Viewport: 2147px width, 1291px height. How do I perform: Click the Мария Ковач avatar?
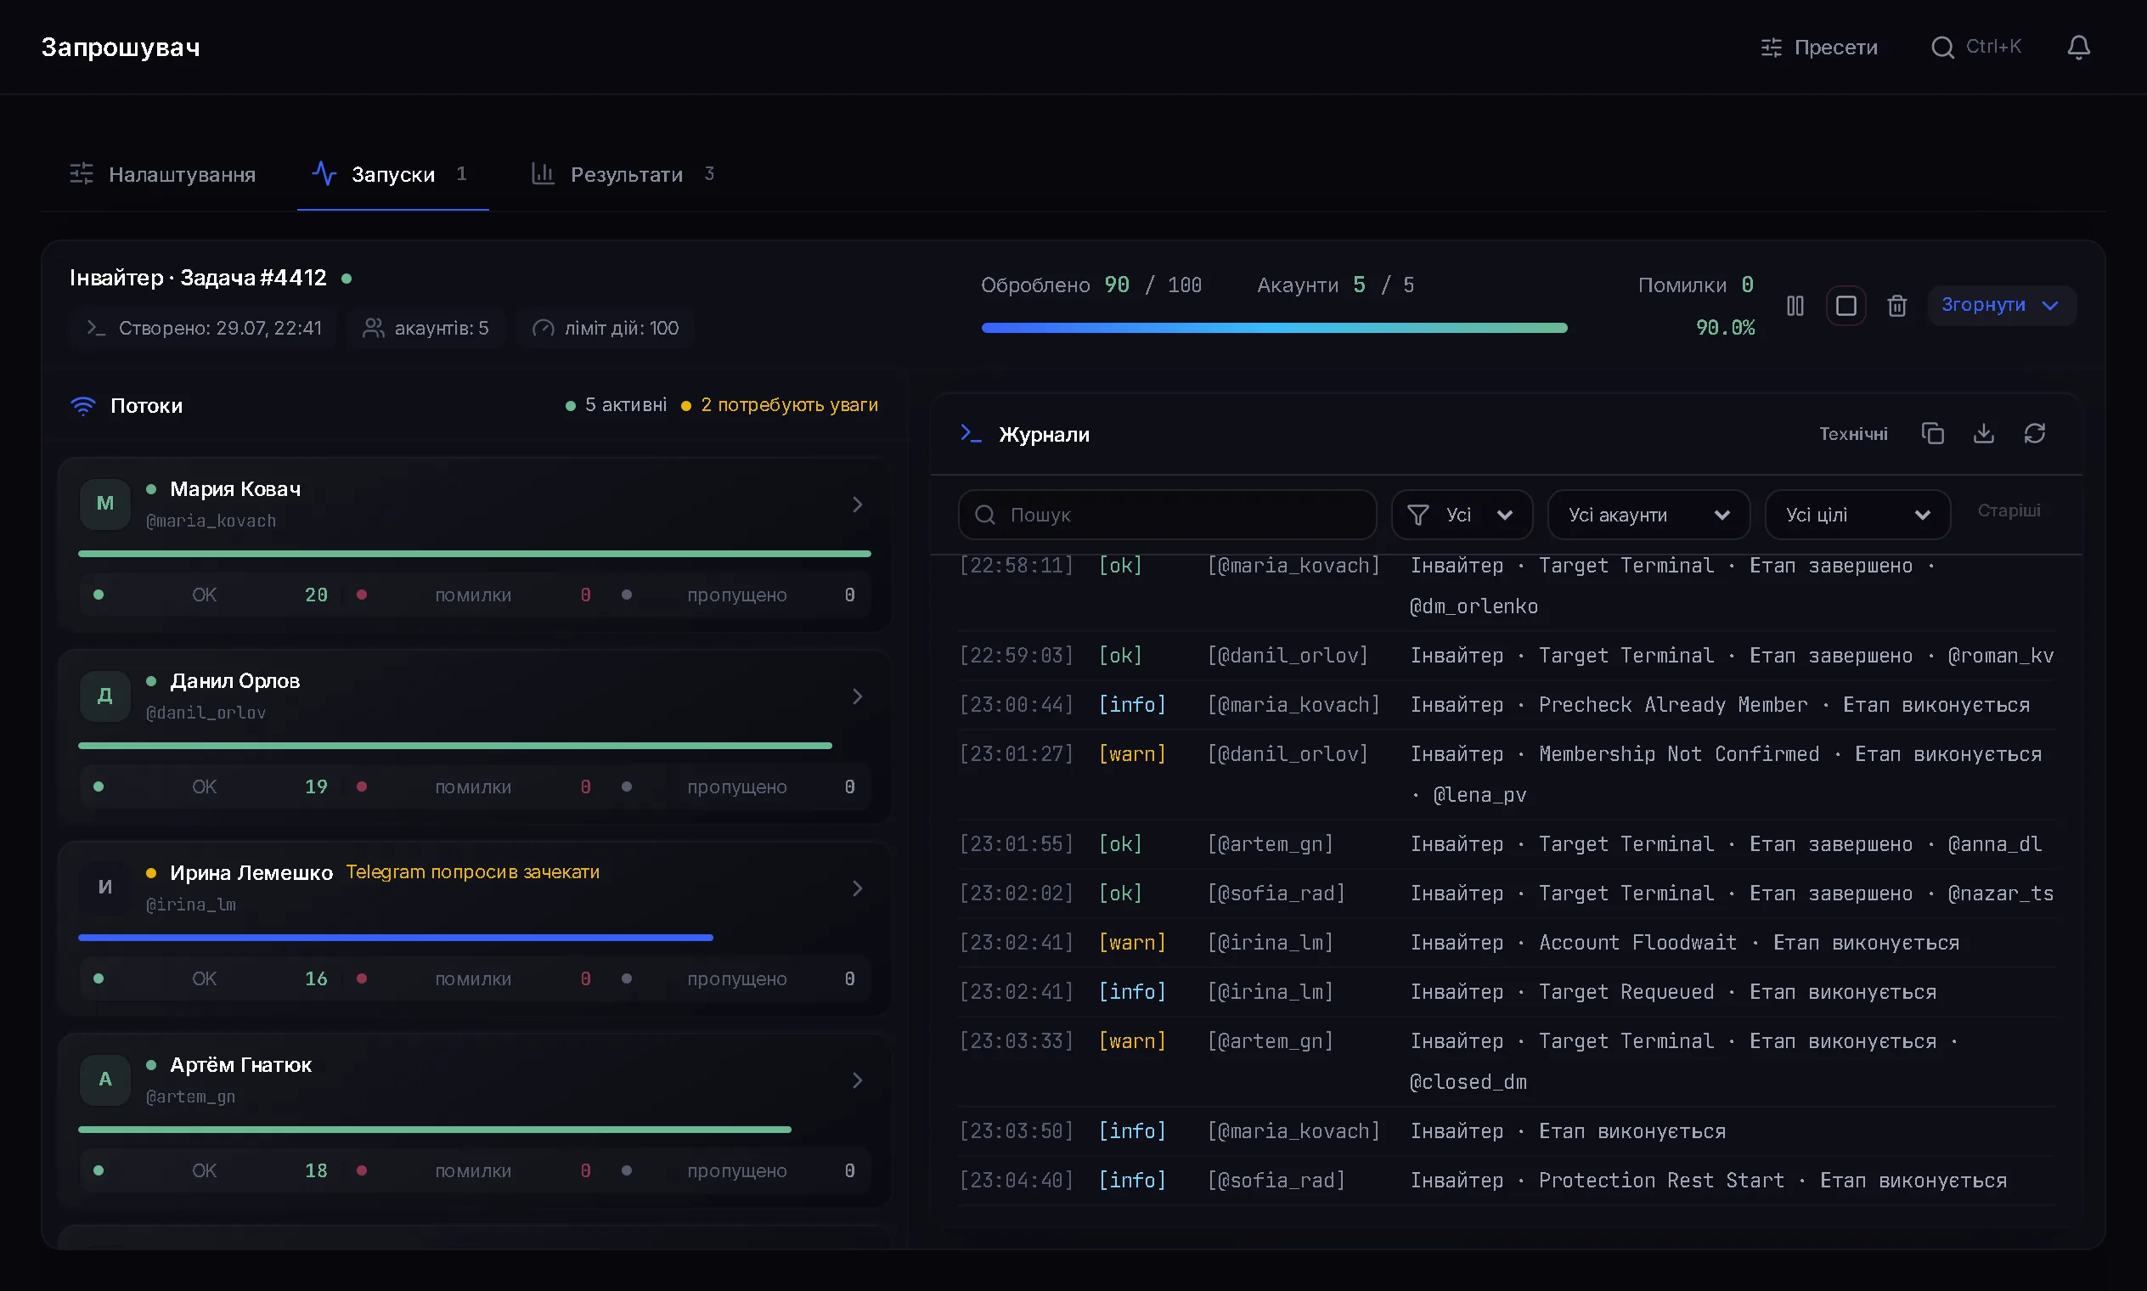click(105, 504)
